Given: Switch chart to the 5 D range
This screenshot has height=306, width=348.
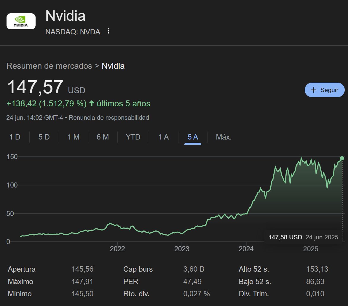Looking at the screenshot, I should (x=44, y=137).
